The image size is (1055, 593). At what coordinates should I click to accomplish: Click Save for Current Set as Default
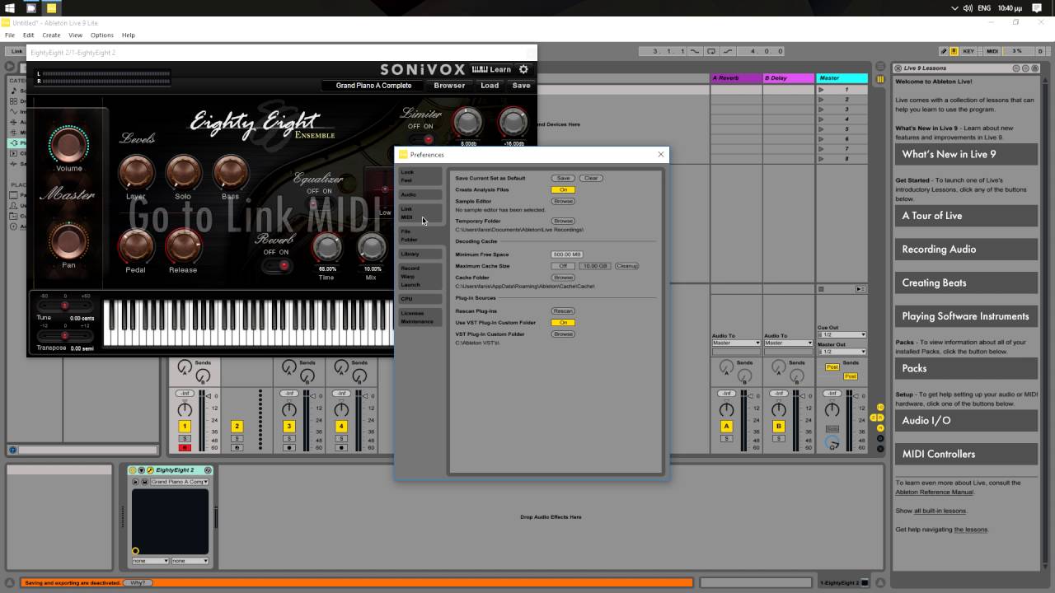point(563,178)
